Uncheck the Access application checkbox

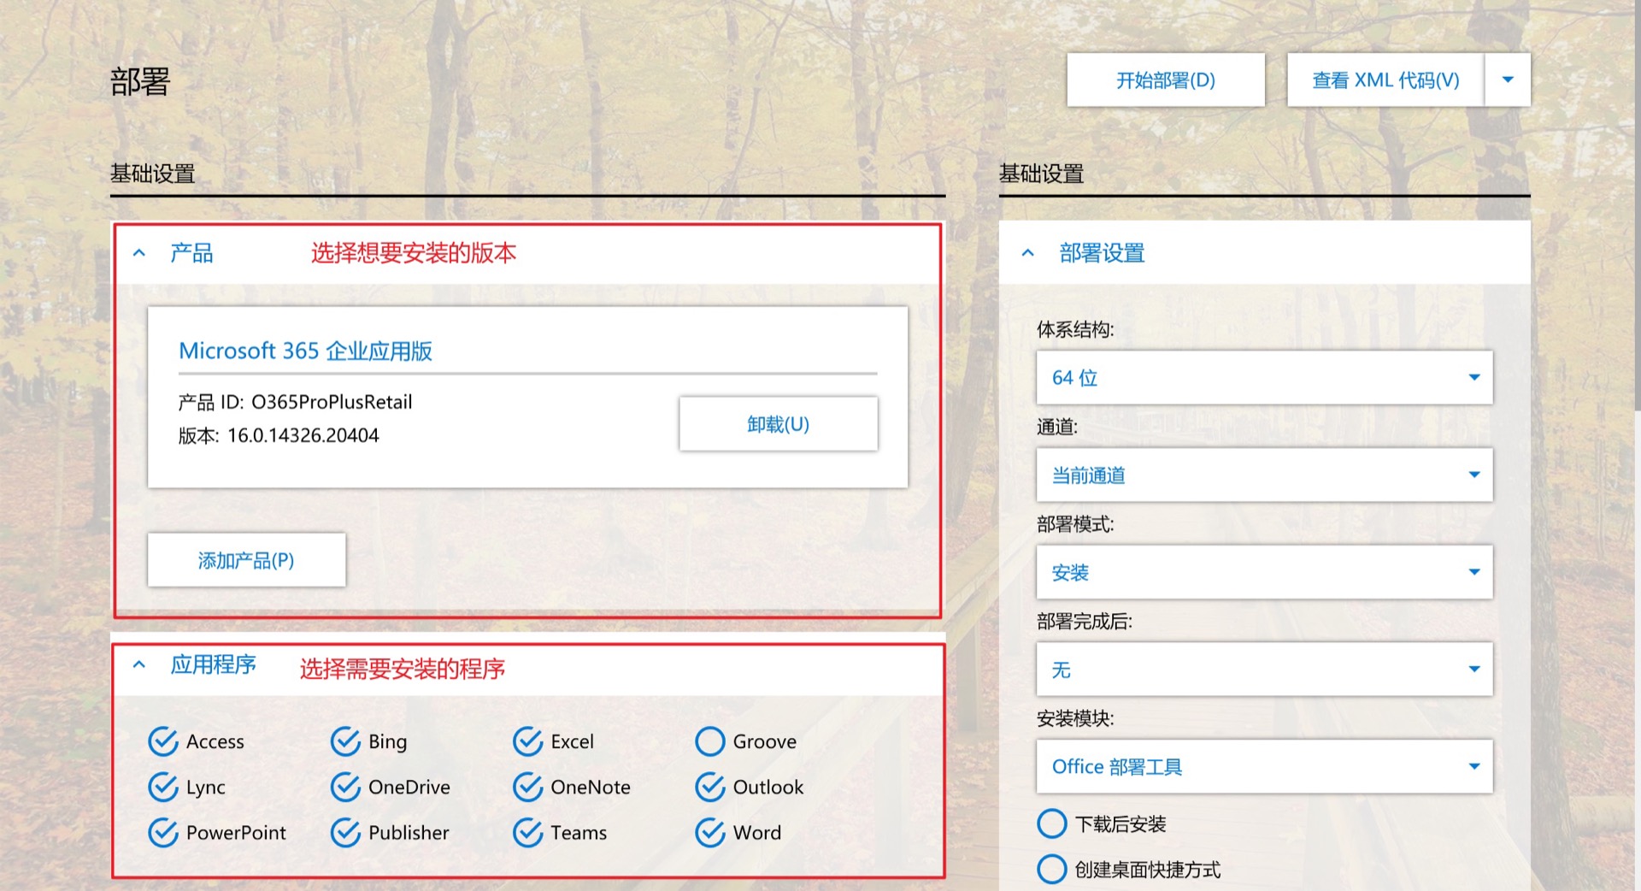tap(162, 741)
